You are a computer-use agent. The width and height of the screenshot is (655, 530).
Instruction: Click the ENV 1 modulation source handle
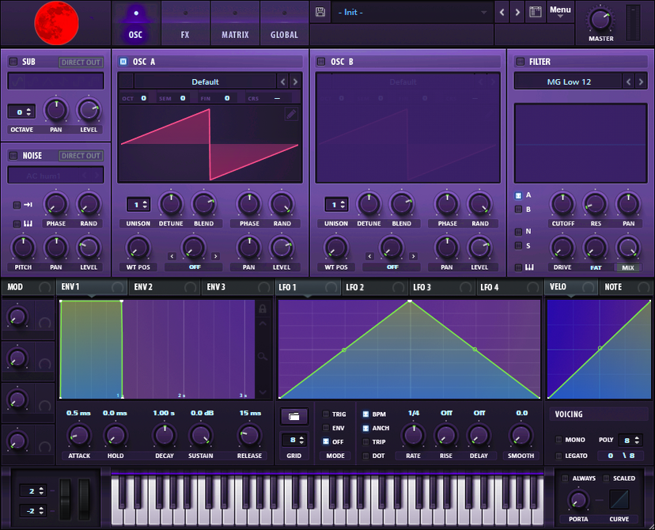click(x=118, y=287)
